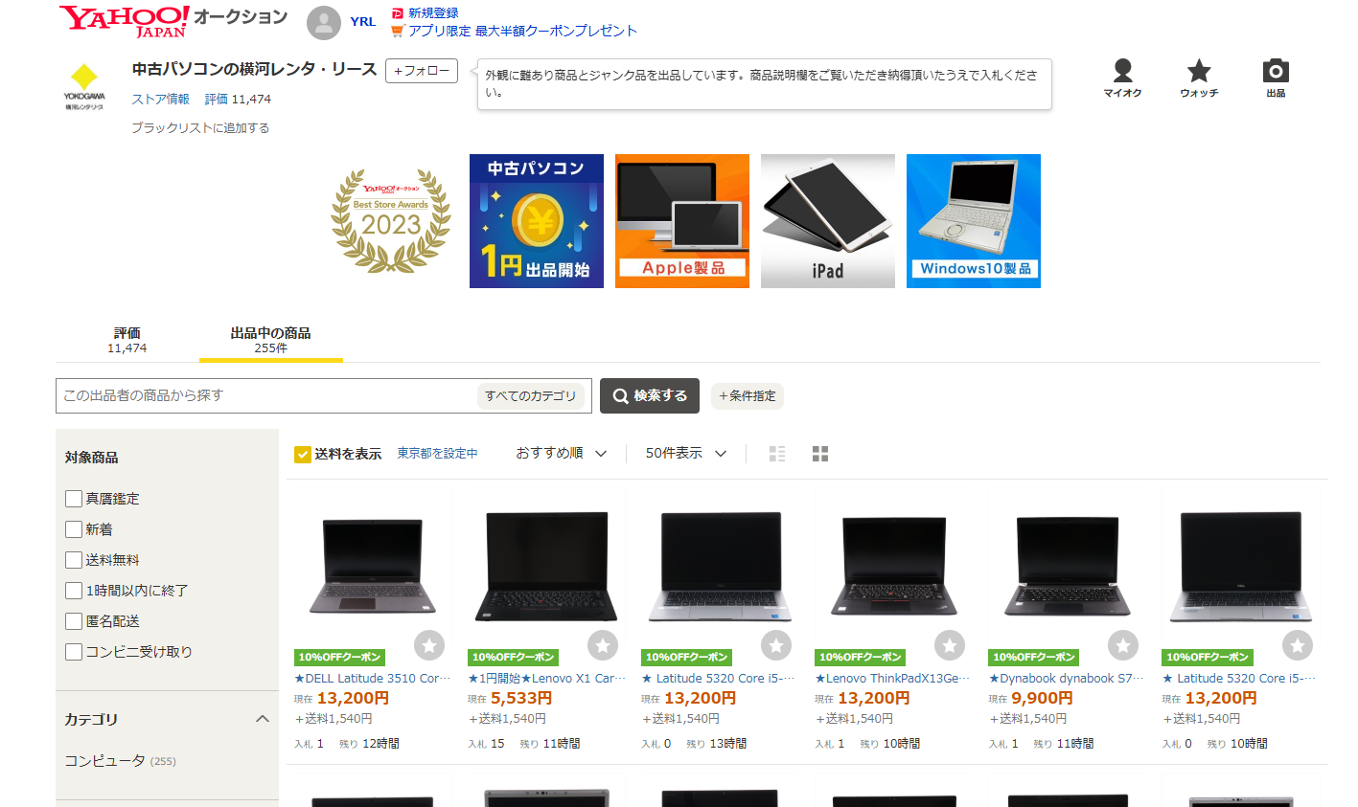This screenshot has height=807, width=1358.
Task: Open the ★Lenovo ThinkPadX13Gen title link
Action: pos(893,679)
